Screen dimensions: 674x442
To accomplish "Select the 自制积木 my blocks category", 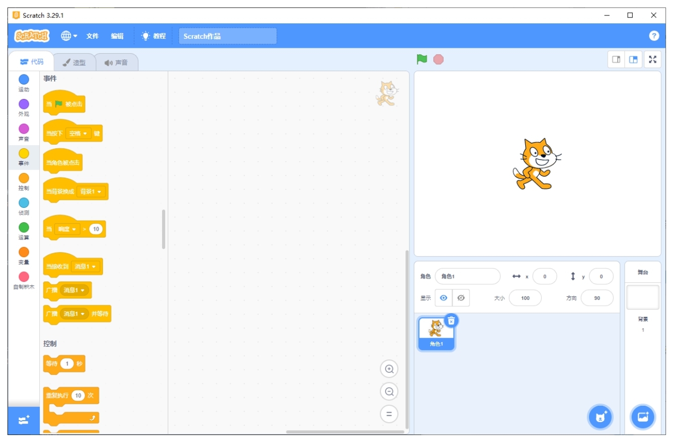I will (24, 280).
